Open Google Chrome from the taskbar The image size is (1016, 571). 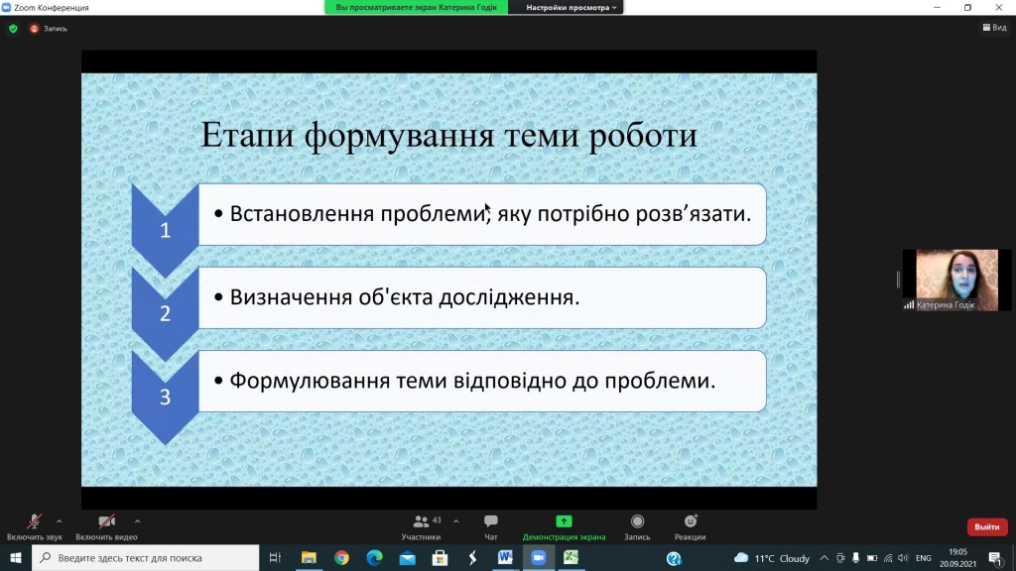pyautogui.click(x=341, y=558)
